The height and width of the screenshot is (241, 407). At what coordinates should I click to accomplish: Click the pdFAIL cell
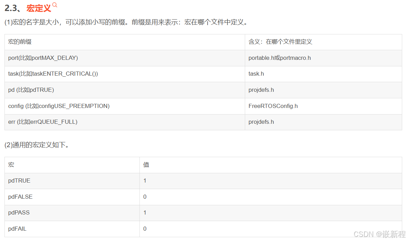pos(72,229)
